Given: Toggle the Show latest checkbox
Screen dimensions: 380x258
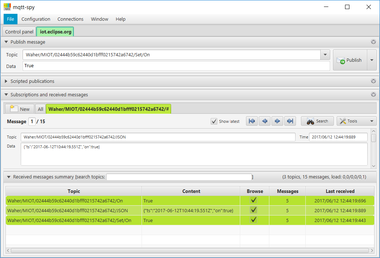Looking at the screenshot, I should pos(214,121).
